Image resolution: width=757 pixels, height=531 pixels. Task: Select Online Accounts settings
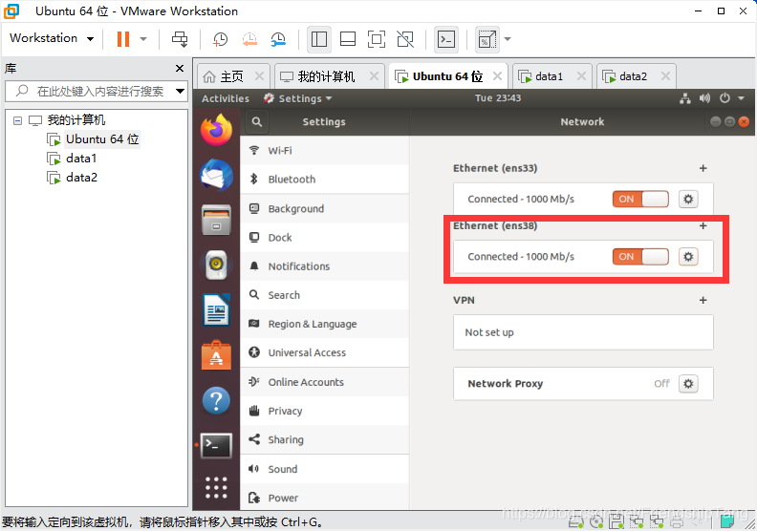pyautogui.click(x=324, y=382)
